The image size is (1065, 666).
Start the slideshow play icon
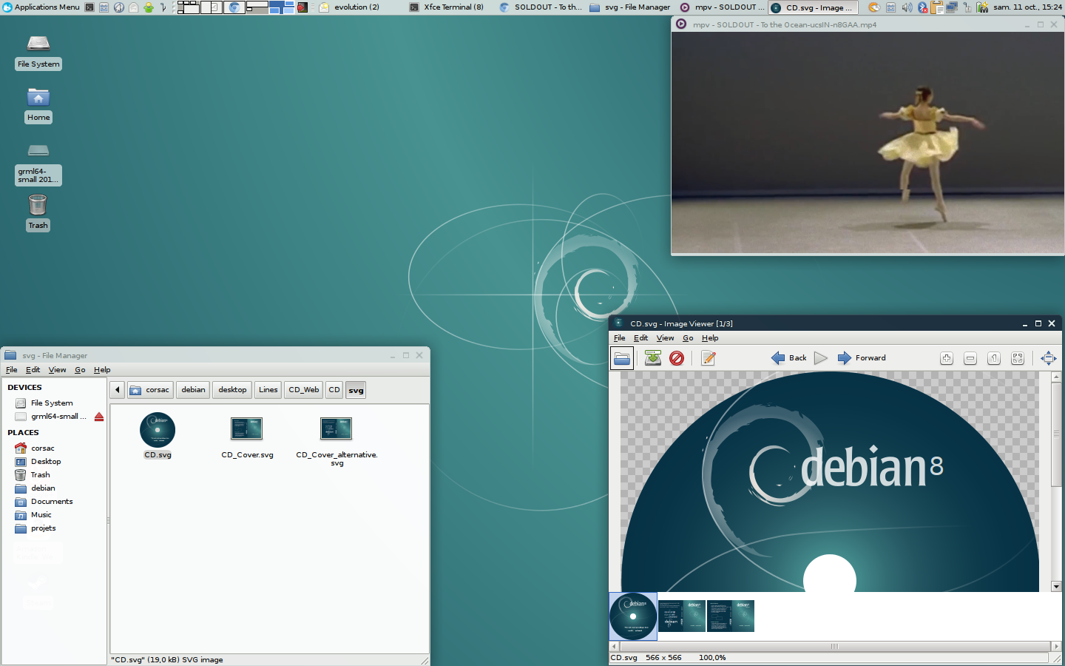pyautogui.click(x=821, y=358)
